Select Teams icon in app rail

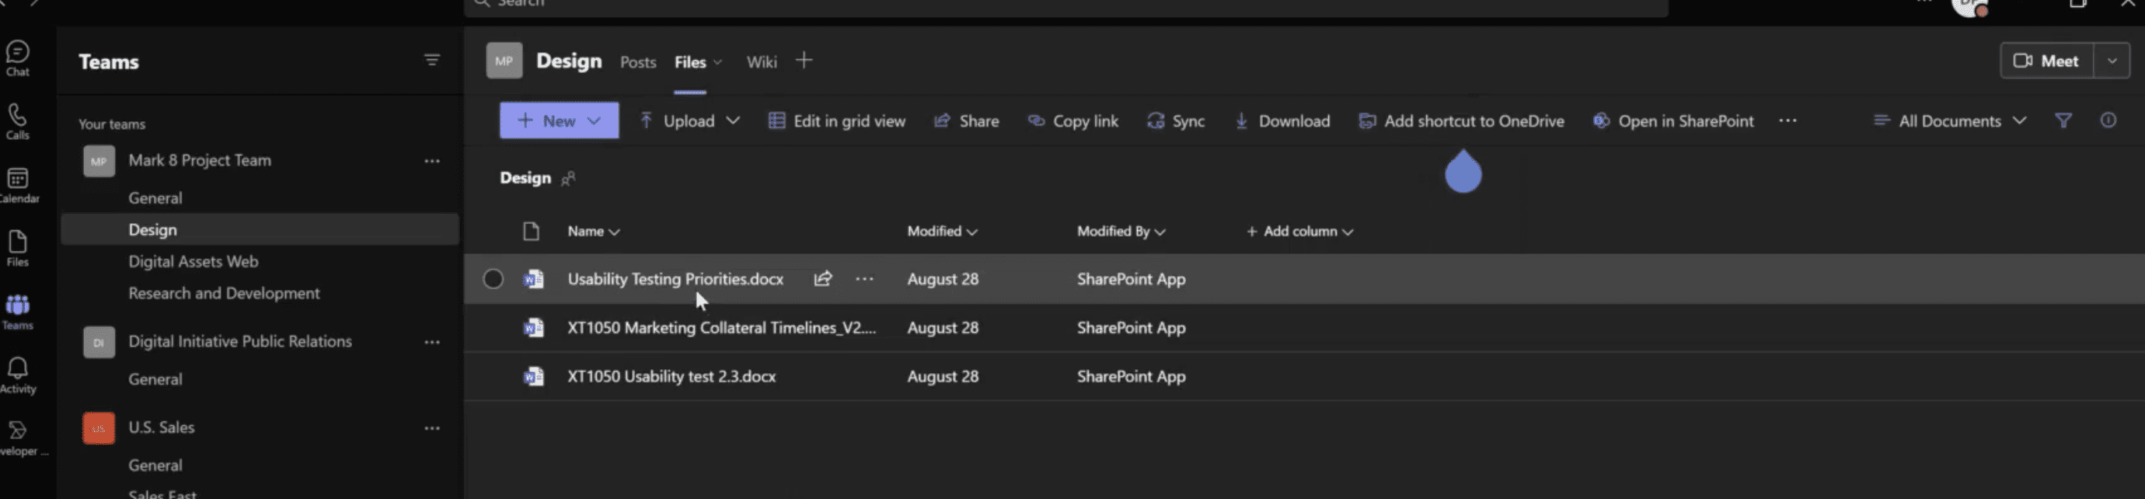(x=17, y=312)
